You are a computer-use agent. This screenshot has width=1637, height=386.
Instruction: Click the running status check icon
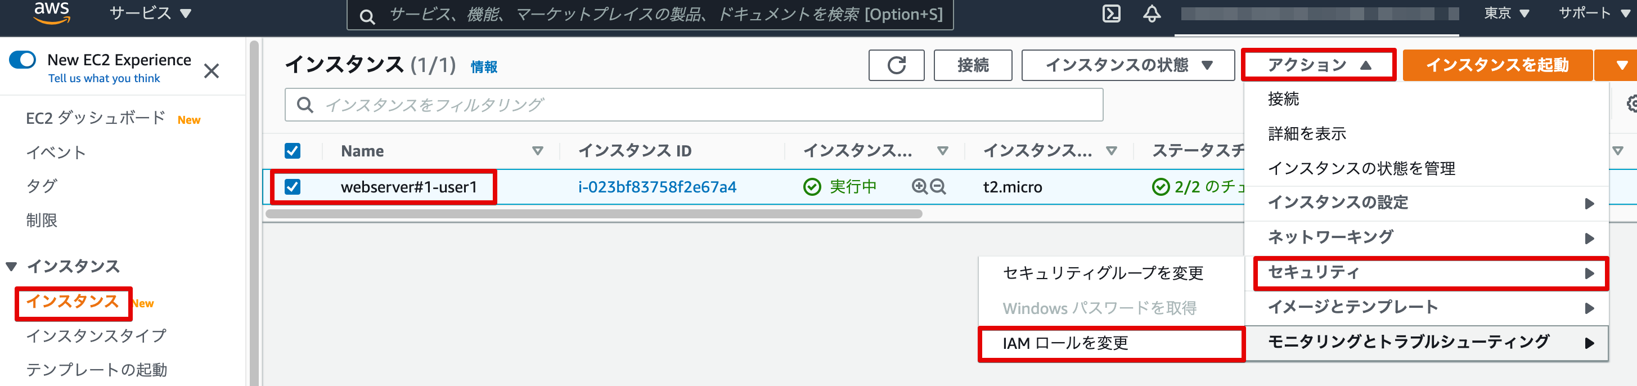click(x=812, y=187)
